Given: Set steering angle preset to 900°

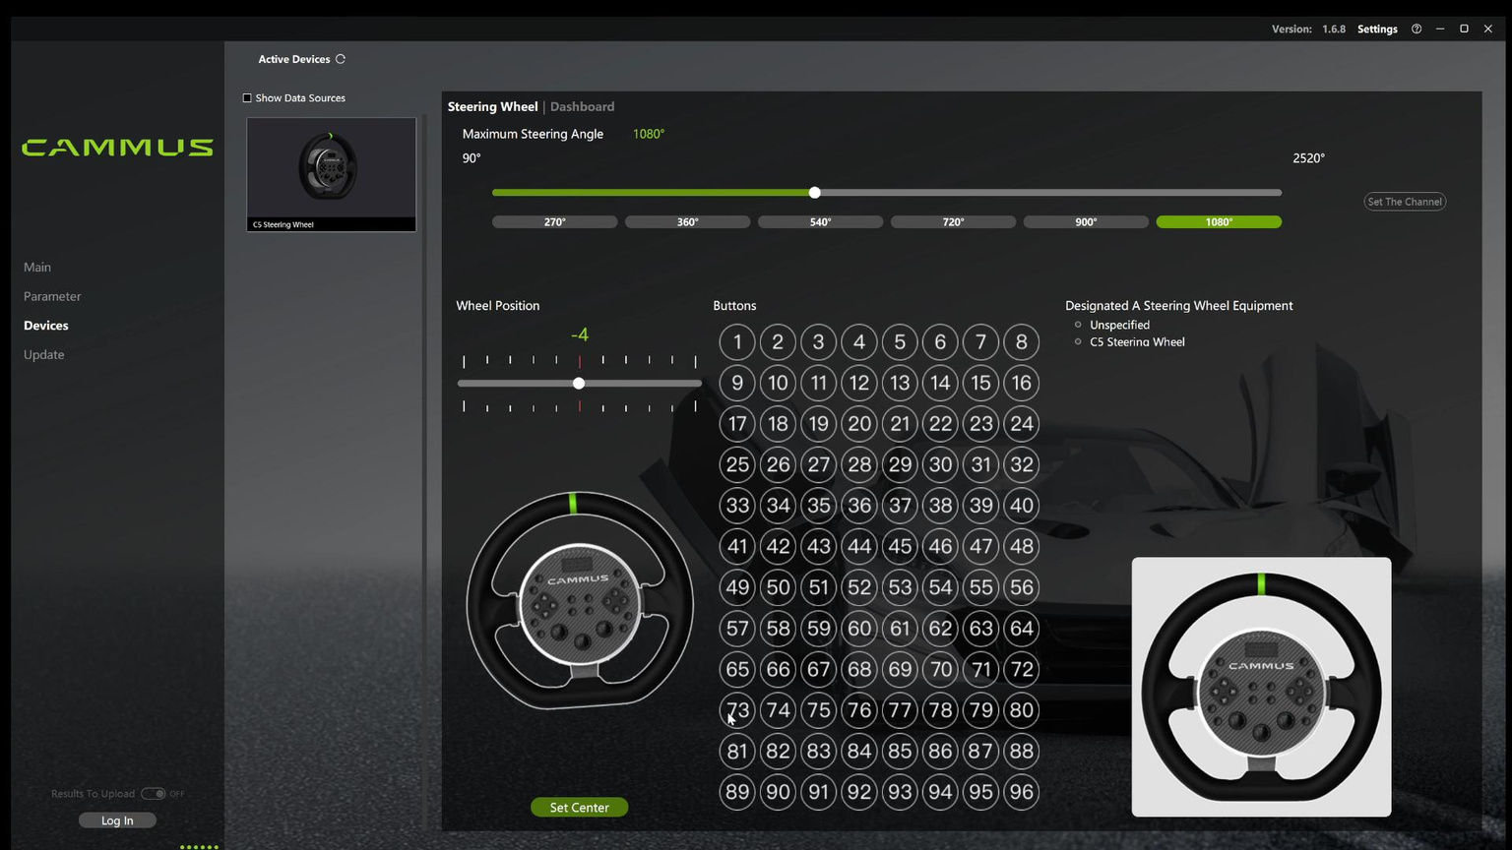Looking at the screenshot, I should coord(1087,222).
